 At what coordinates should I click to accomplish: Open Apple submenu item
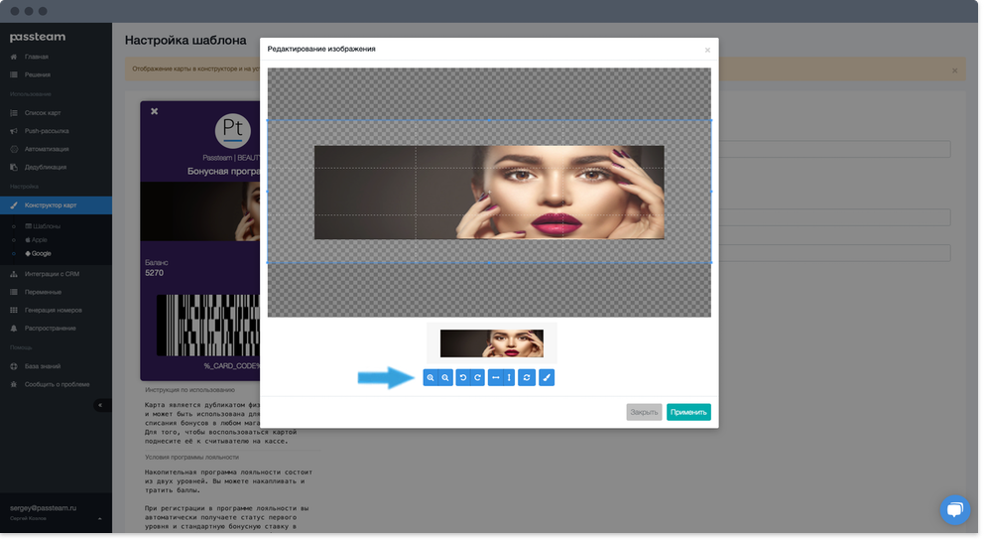[36, 240]
